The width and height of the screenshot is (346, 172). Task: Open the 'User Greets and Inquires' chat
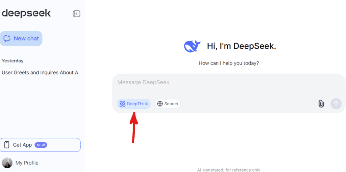(40, 73)
